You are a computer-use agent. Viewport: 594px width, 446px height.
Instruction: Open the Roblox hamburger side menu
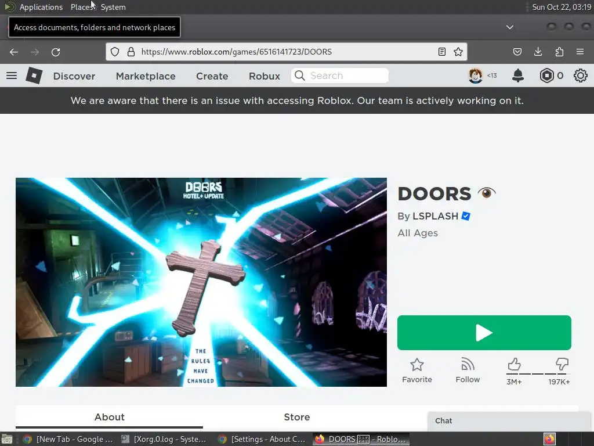point(12,75)
